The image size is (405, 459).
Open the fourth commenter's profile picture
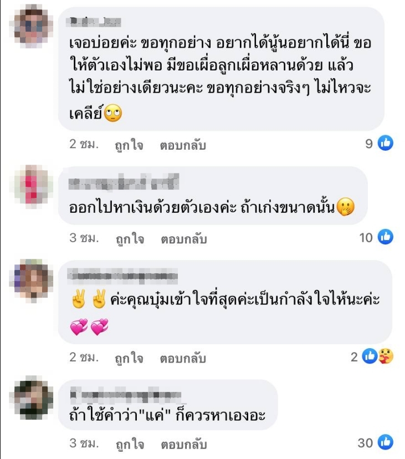pos(34,397)
